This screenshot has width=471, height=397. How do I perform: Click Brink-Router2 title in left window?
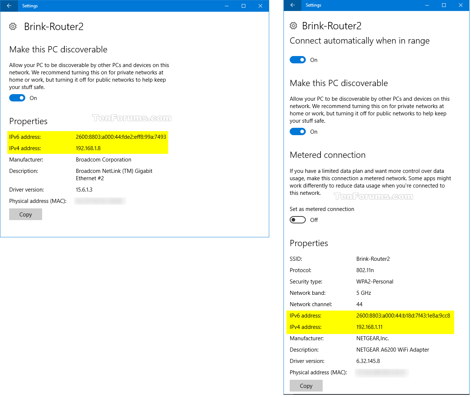click(x=54, y=27)
